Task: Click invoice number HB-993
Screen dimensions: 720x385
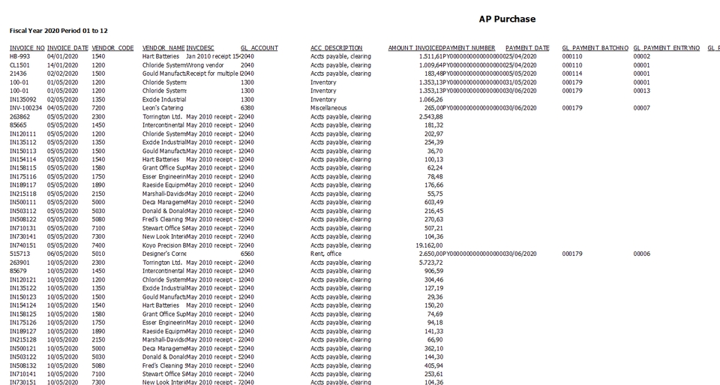Action: click(x=20, y=56)
